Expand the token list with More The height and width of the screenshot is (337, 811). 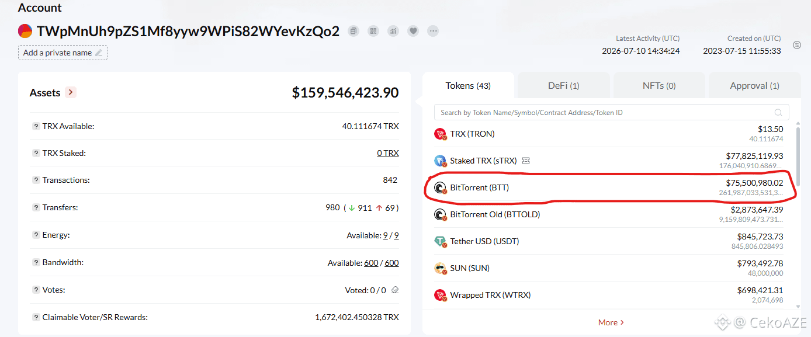click(611, 322)
